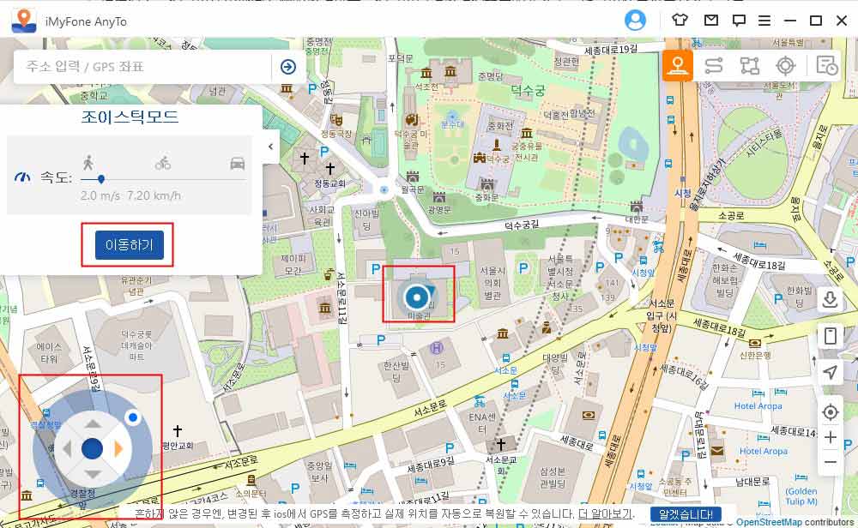This screenshot has width=858, height=528.
Task: Click the speed slider handle
Action: [x=101, y=179]
